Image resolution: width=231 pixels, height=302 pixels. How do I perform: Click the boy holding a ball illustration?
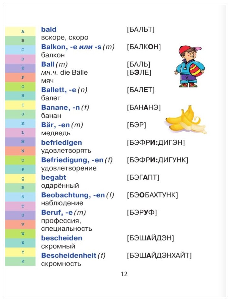pyautogui.click(x=190, y=67)
